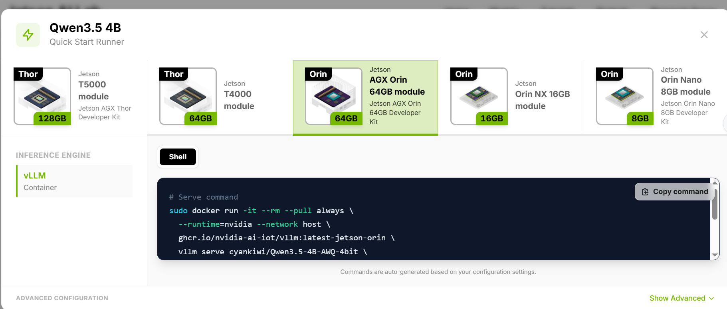The width and height of the screenshot is (727, 309).
Task: Click the AGX Orin 64GB chip thumbnail
Action: (x=334, y=96)
